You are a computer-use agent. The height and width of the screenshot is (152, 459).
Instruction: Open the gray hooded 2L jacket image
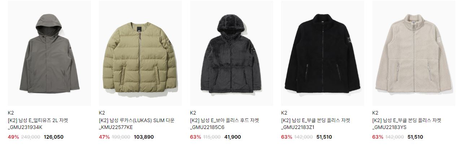49,53
